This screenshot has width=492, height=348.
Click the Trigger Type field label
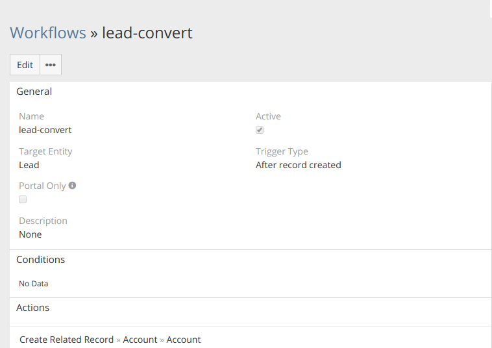pyautogui.click(x=282, y=151)
